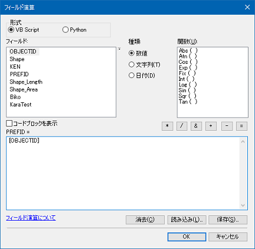This screenshot has height=249, width=255.
Task: Select Biko in the field list
Action: pos(15,97)
